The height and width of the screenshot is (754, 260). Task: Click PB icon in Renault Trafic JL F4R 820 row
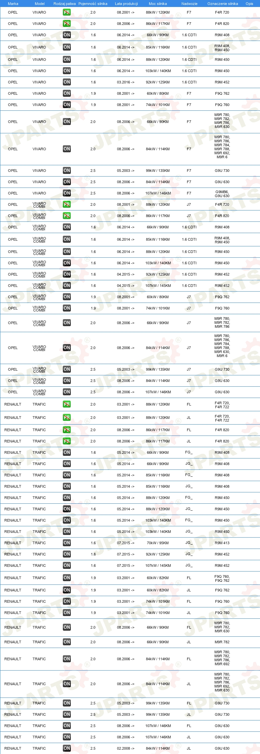[x=67, y=441]
